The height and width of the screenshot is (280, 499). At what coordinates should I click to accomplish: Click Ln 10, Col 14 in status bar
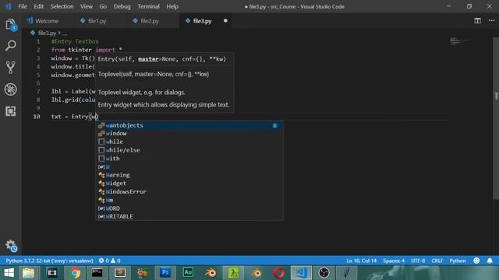click(361, 261)
